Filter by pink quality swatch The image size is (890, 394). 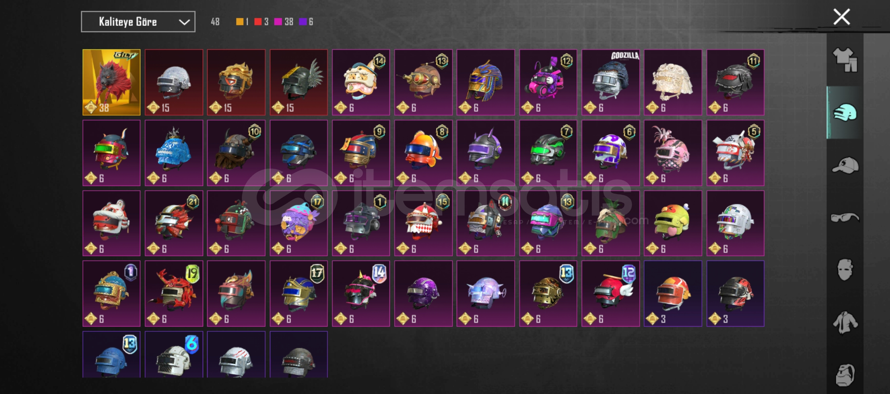[278, 22]
